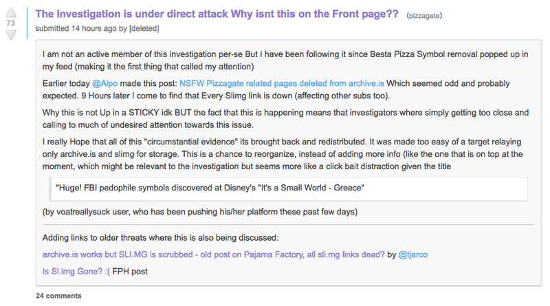Click the 'FPH post' text

tap(130, 271)
